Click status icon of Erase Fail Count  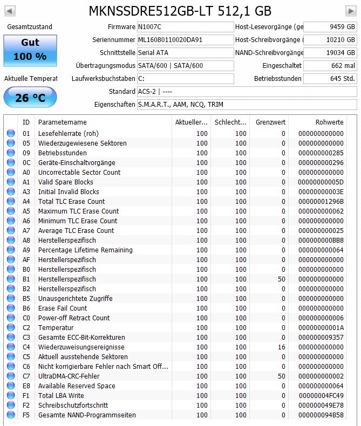pos(11,308)
